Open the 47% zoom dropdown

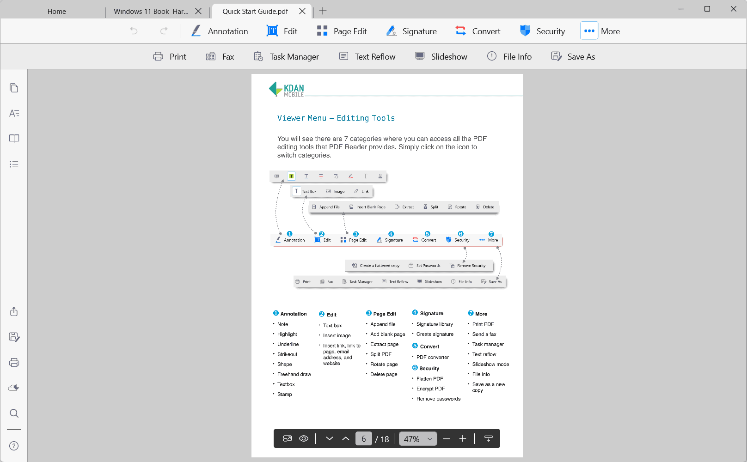418,438
